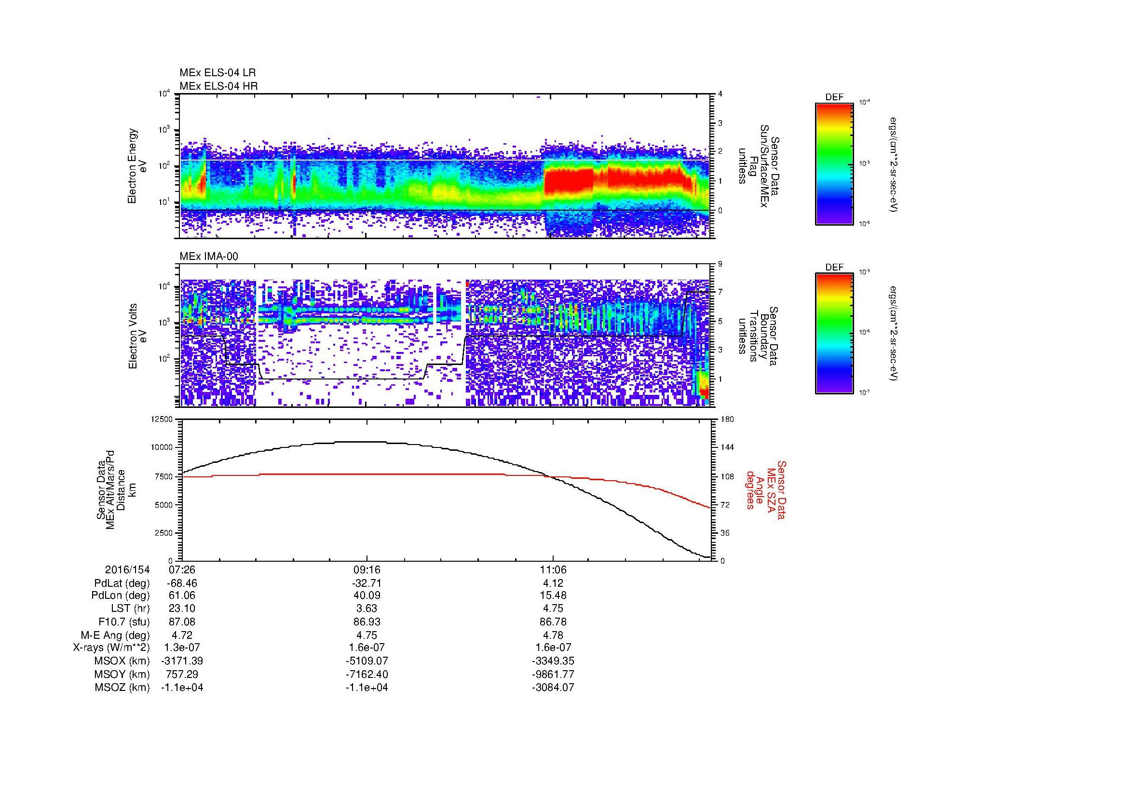Click the 'X-rays (W/m**2)' row label
The height and width of the screenshot is (797, 1128).
click(111, 648)
